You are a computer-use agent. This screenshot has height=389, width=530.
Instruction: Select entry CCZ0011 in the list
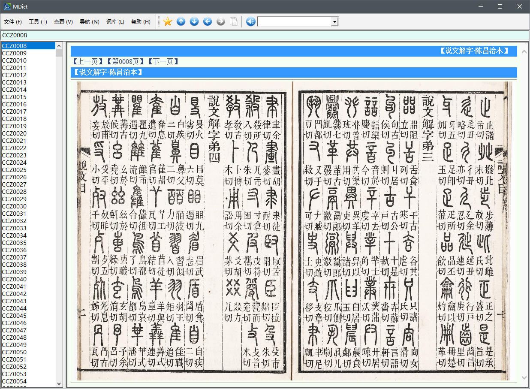pos(28,68)
